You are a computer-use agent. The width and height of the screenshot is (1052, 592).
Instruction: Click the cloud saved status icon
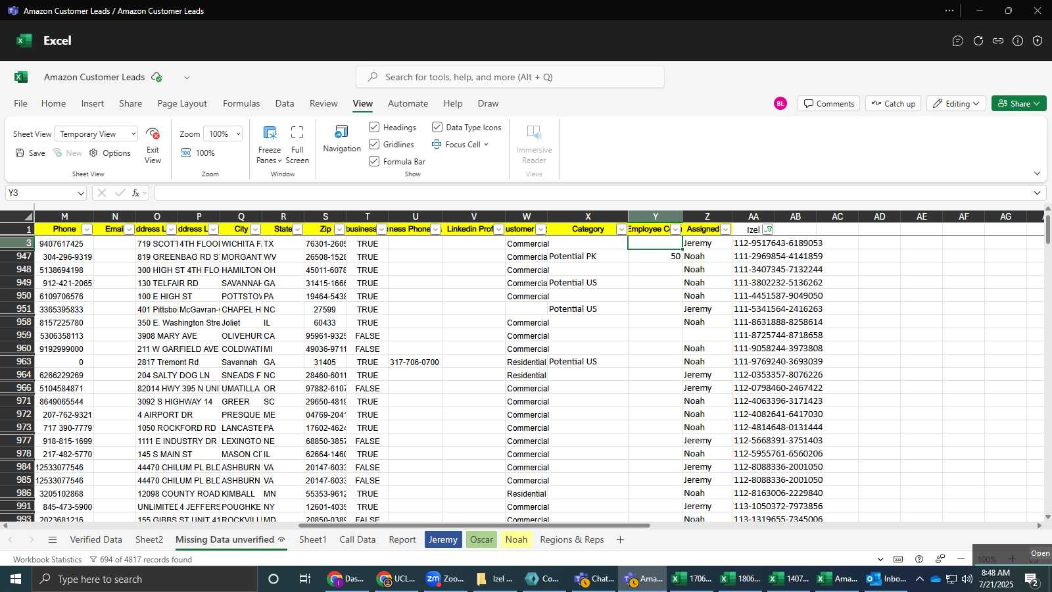click(156, 77)
